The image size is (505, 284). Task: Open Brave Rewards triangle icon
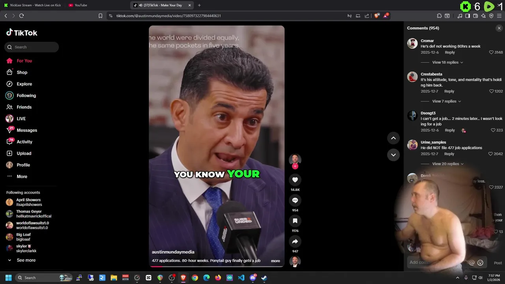tap(385, 16)
